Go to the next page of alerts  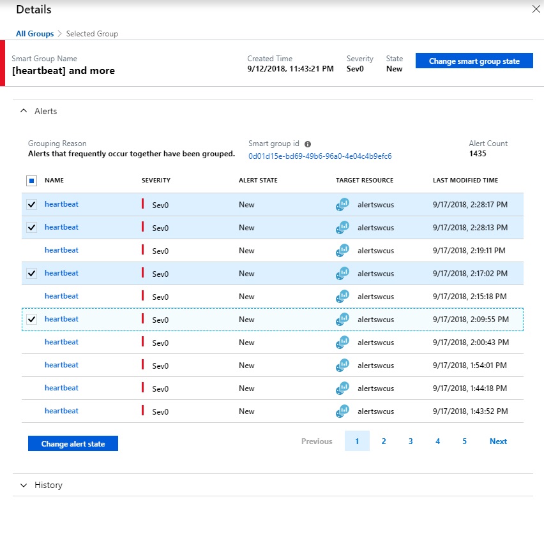coord(498,441)
